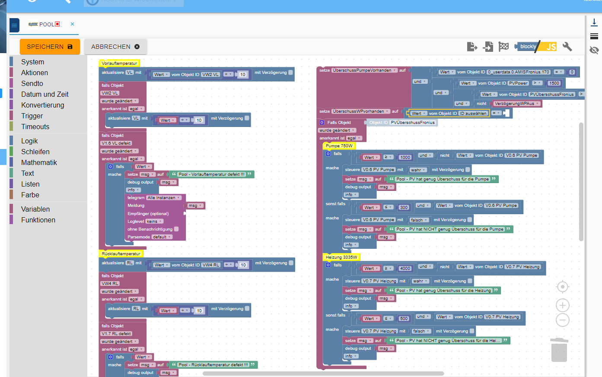Screen dimensions: 602x377
Task: Open script settings with the wrench icon
Action: pos(567,47)
